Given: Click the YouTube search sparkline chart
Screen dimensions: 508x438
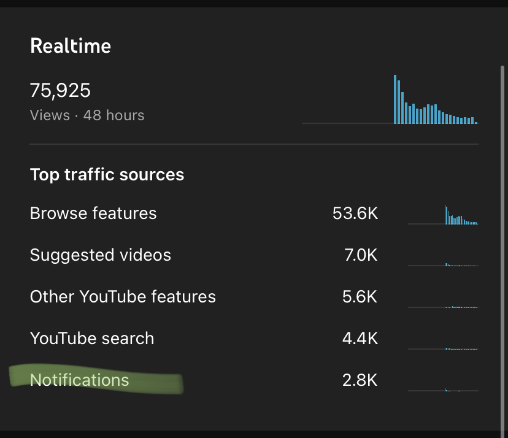Looking at the screenshot, I should coord(443,348).
